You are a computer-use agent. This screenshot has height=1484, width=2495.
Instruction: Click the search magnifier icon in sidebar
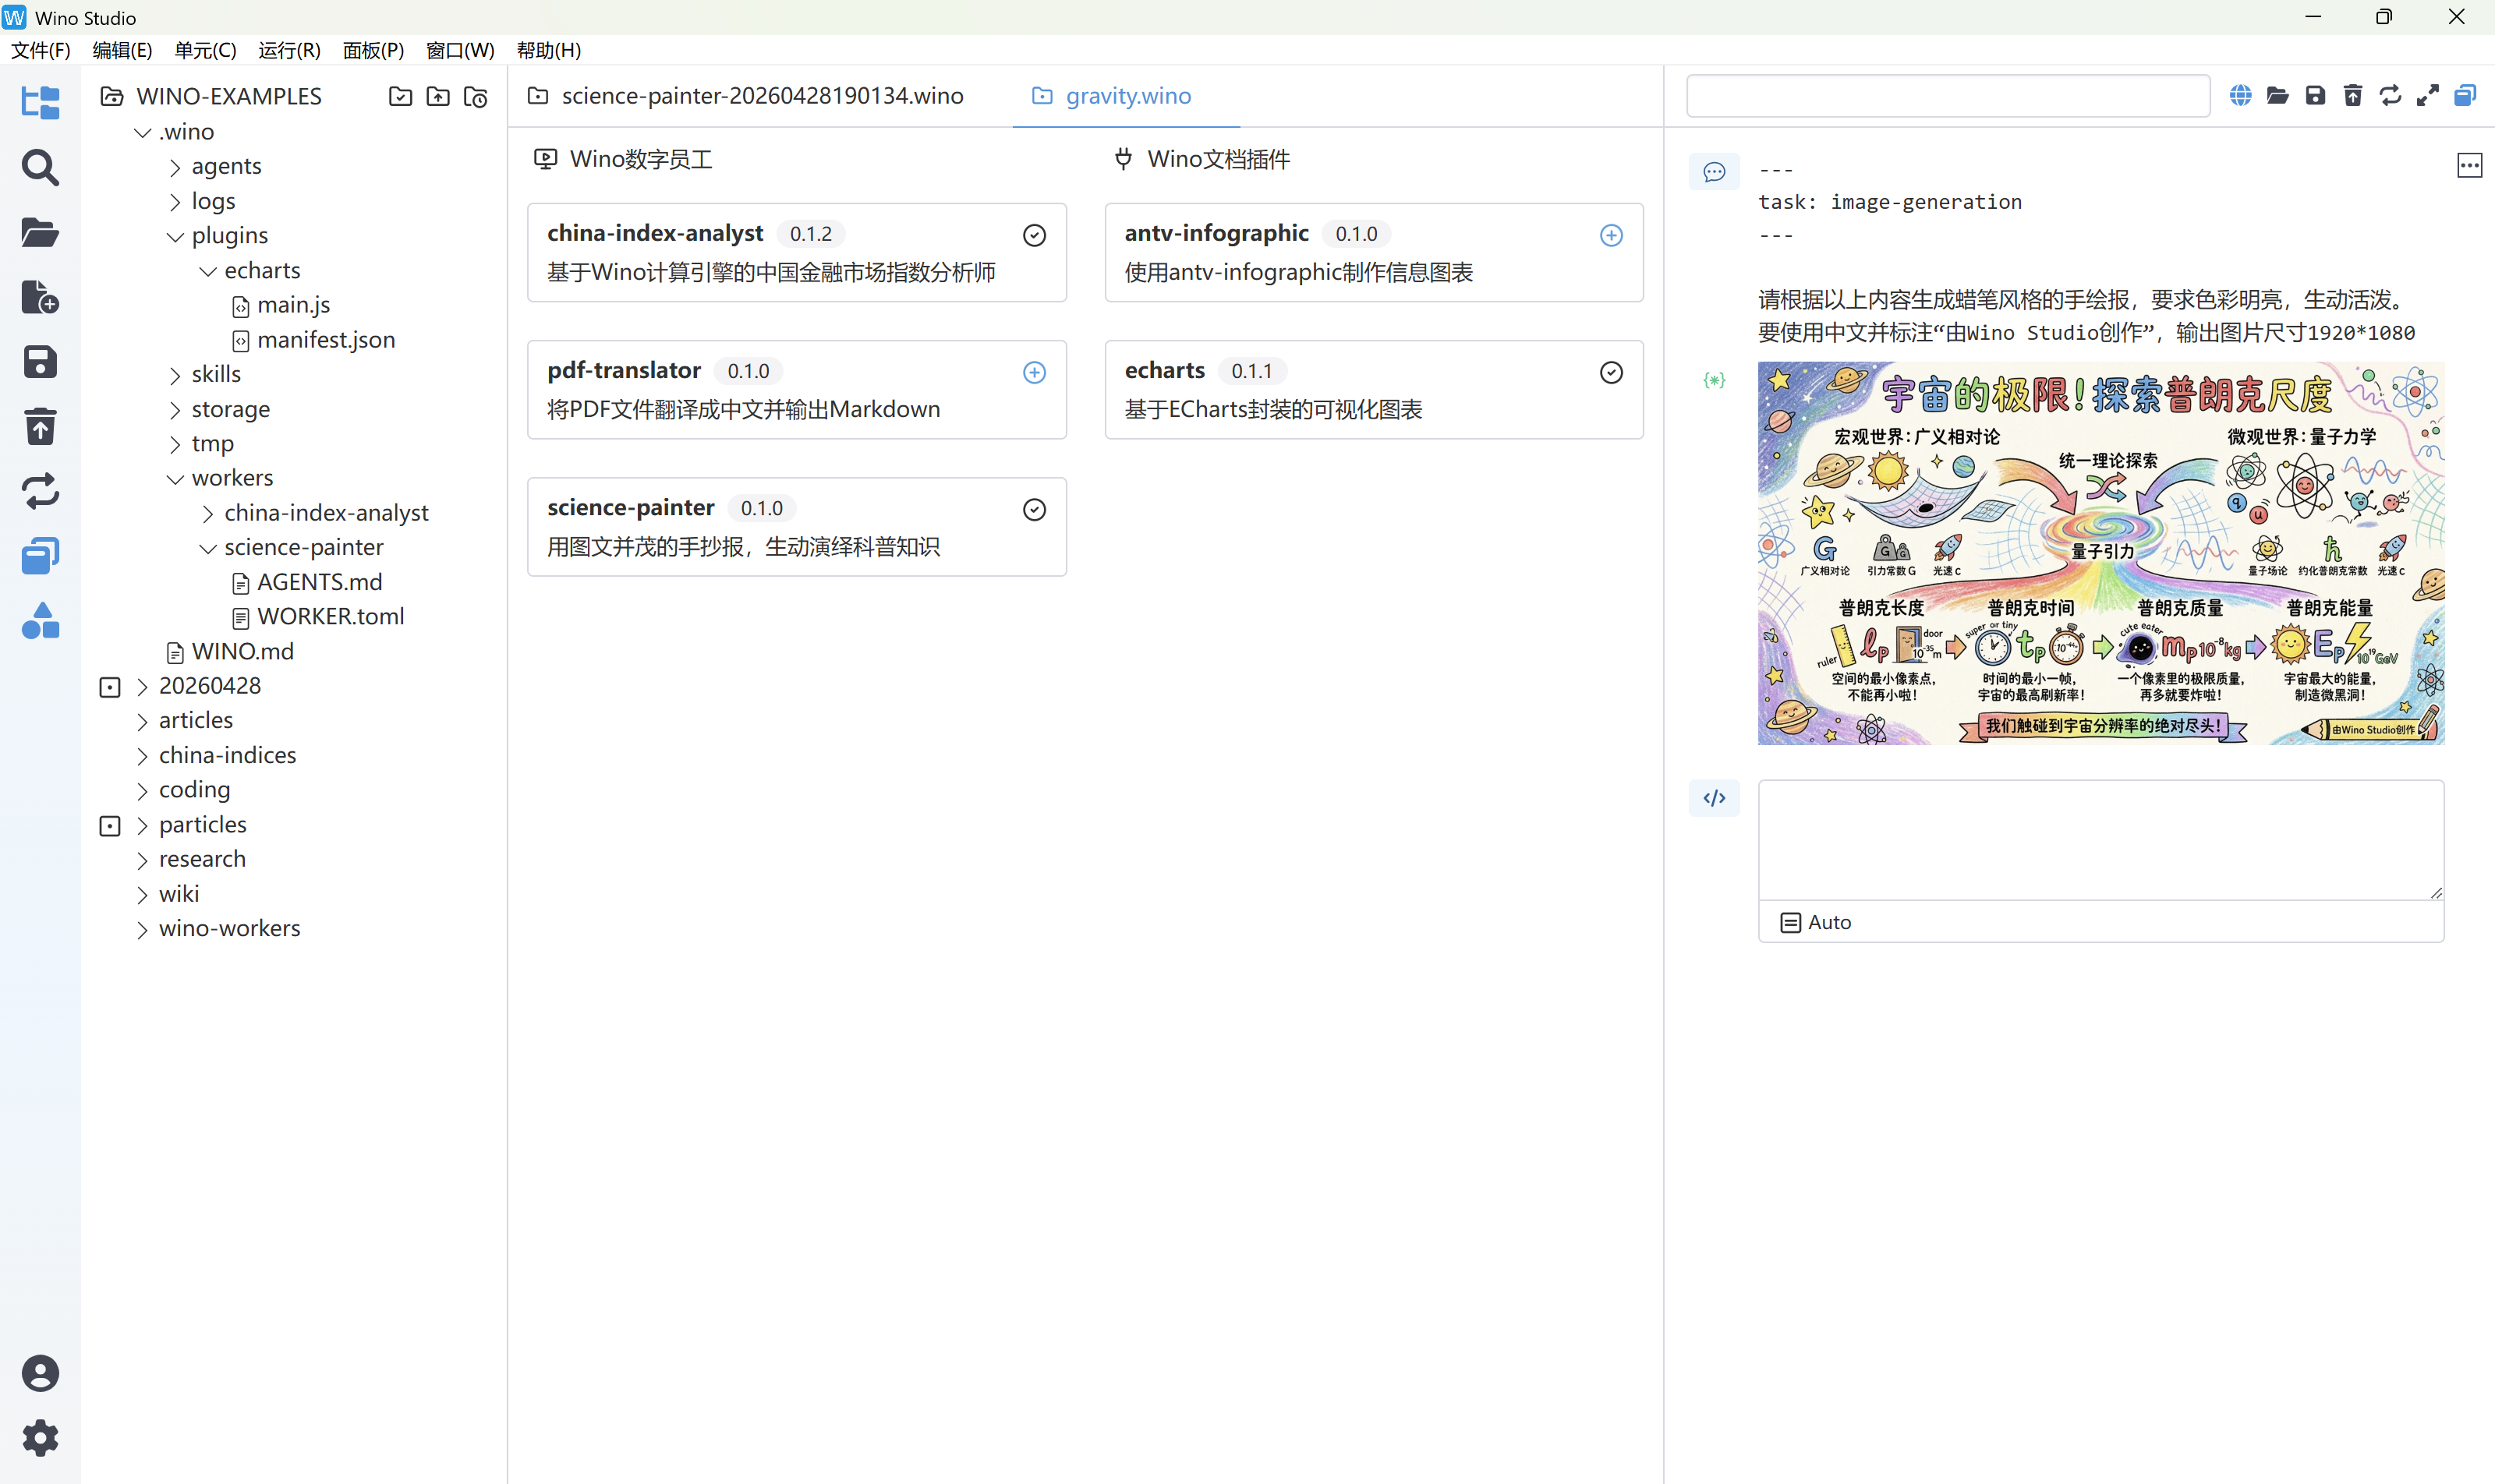click(x=40, y=168)
